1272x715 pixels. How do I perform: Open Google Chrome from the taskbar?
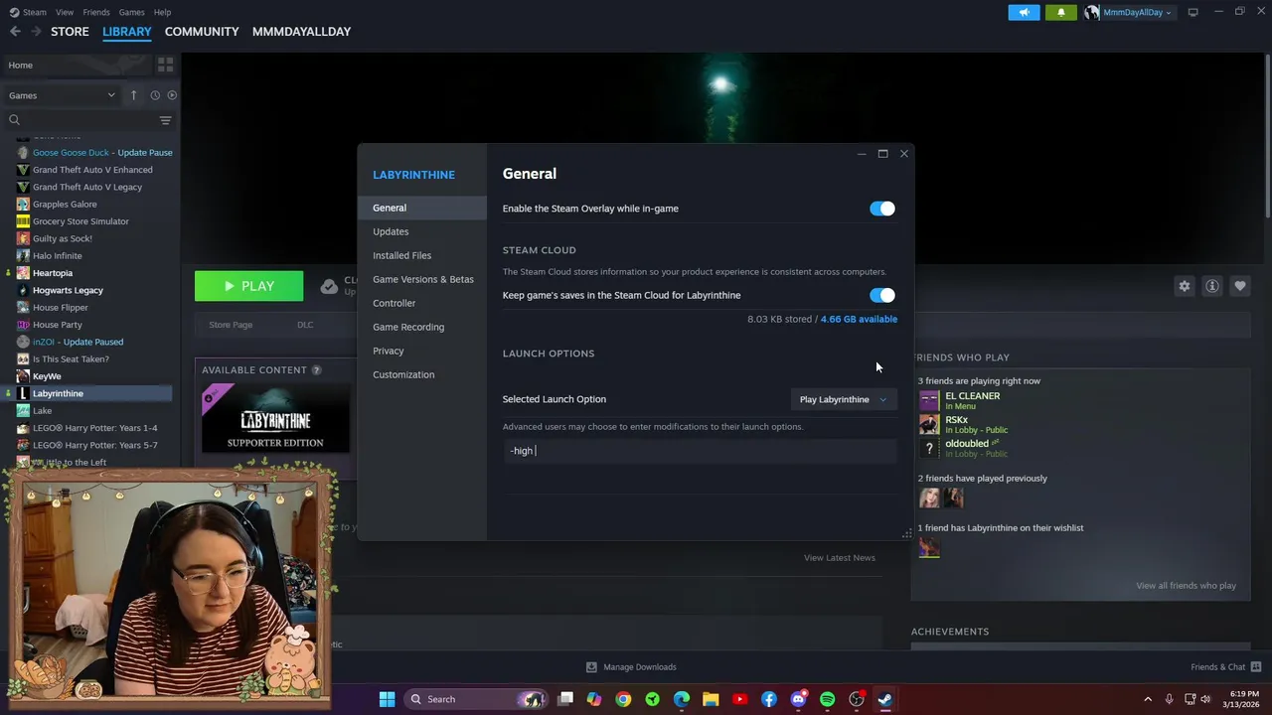coord(623,699)
